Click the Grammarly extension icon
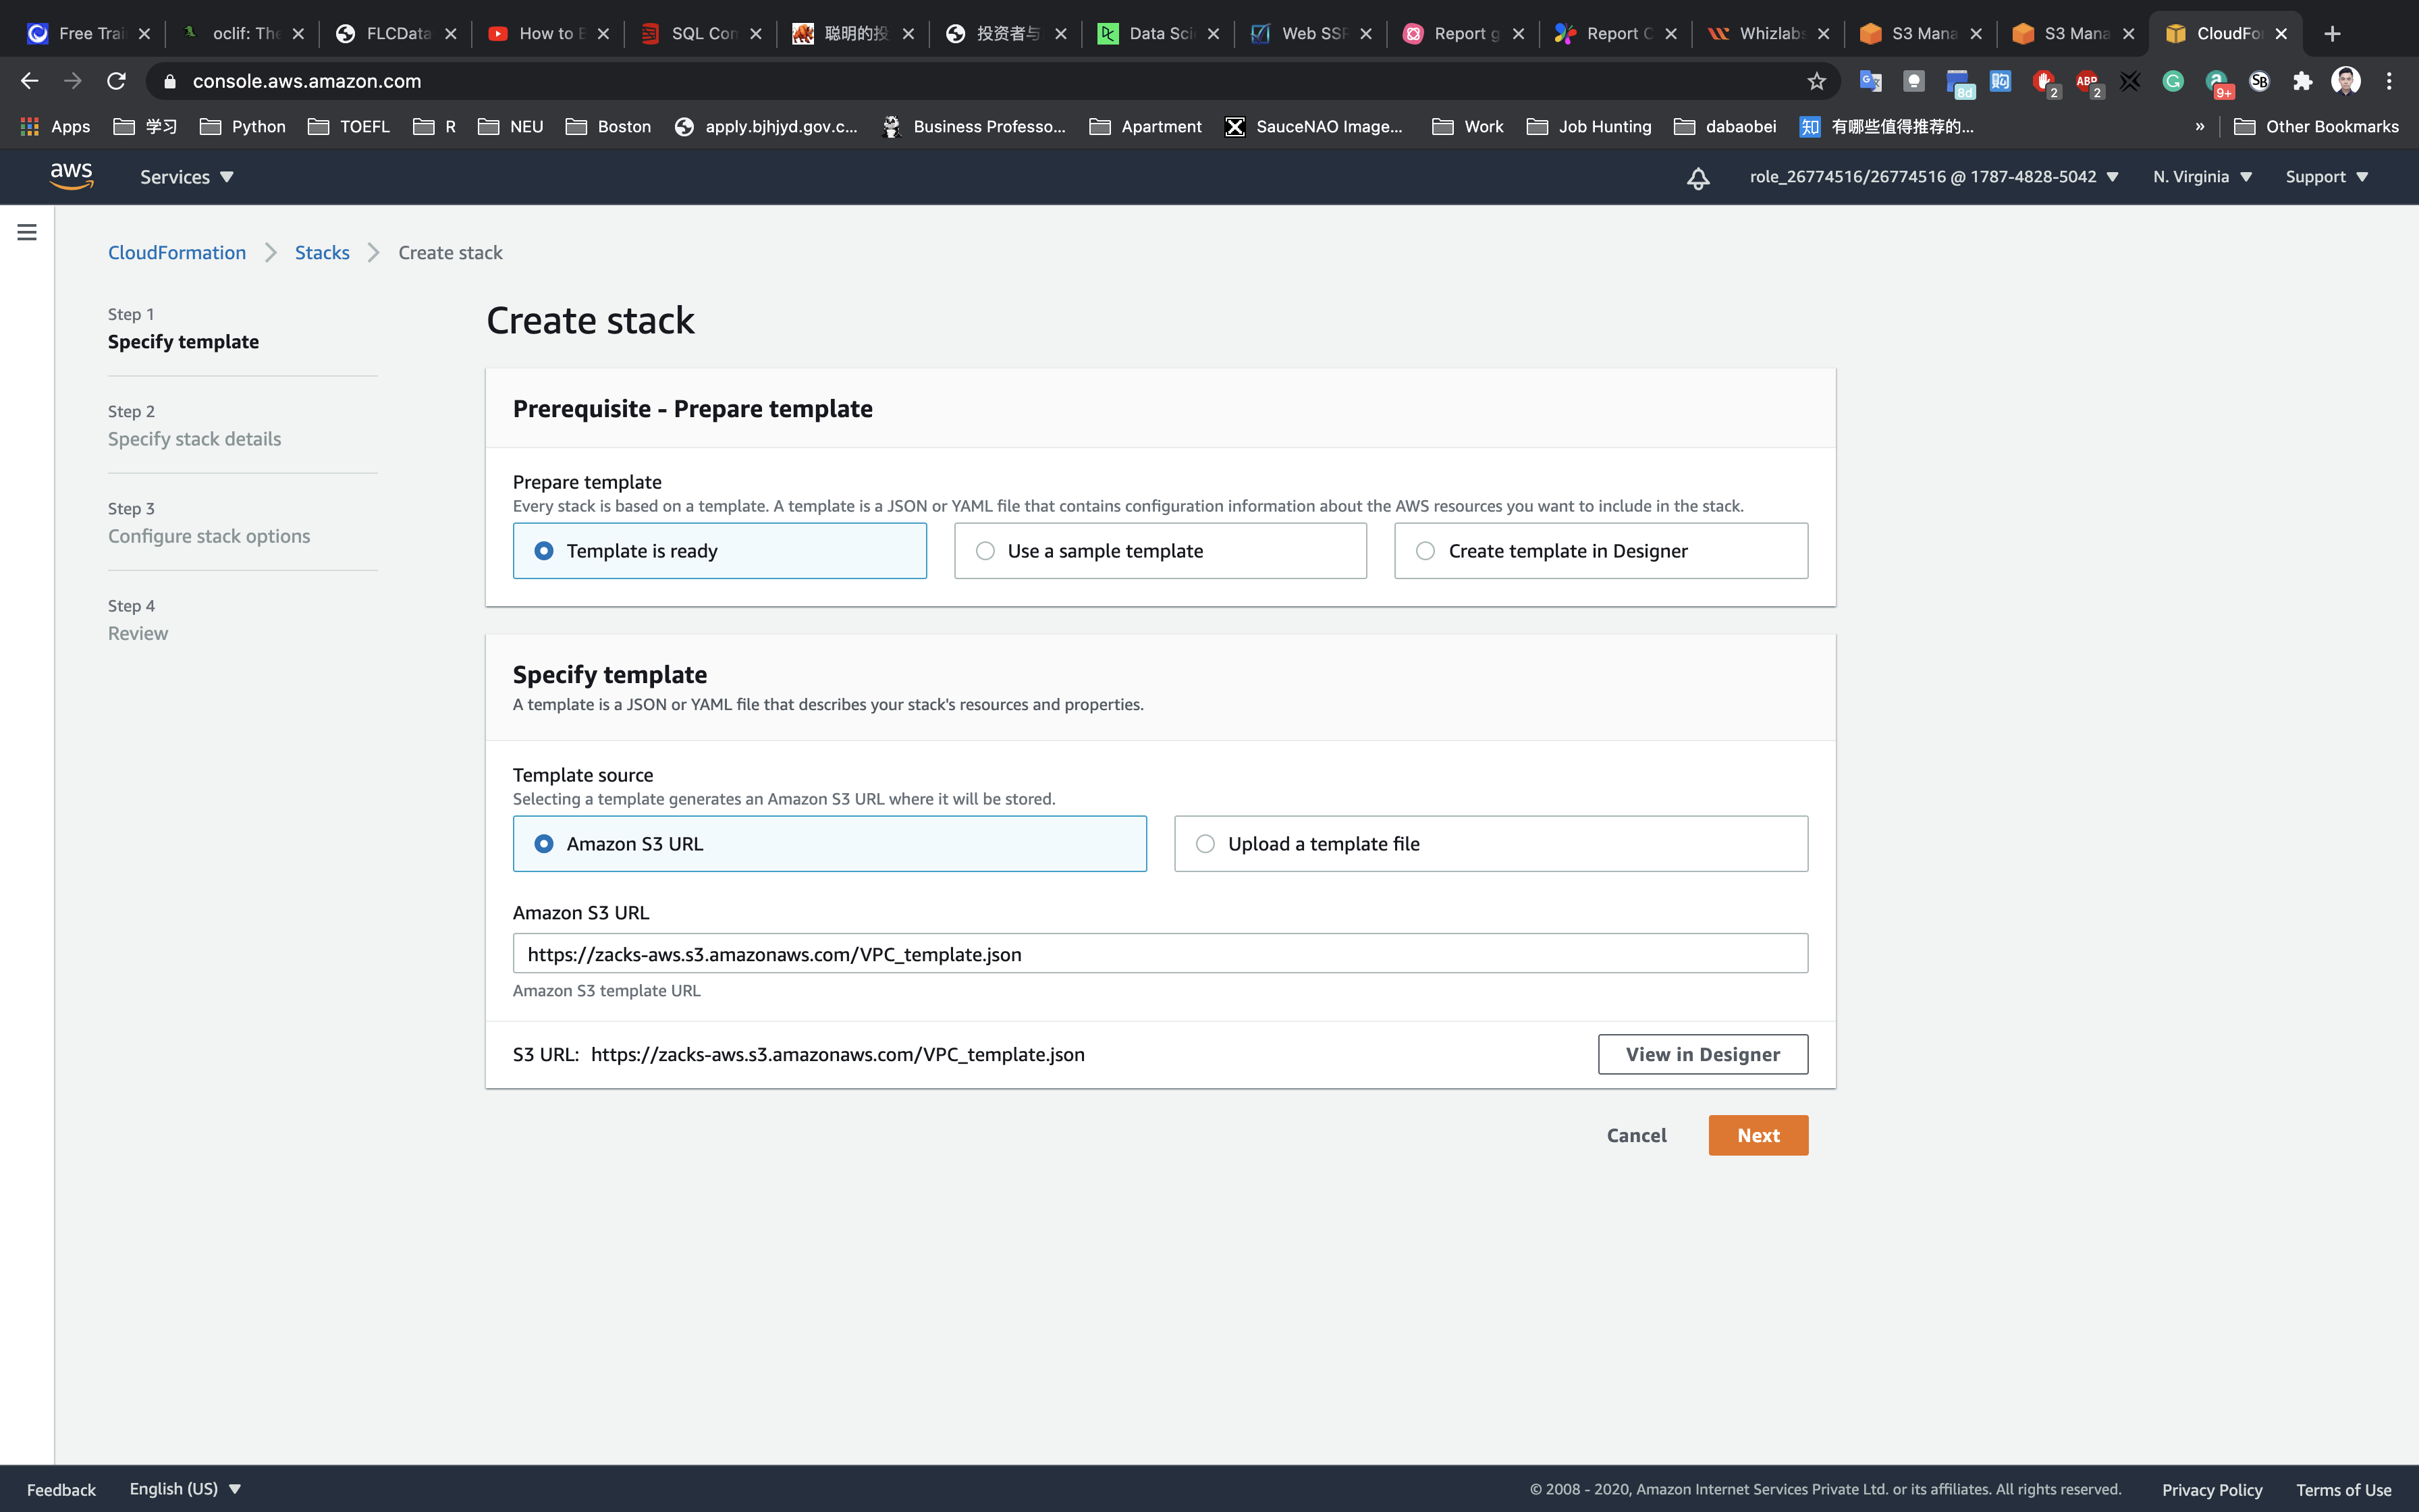 2172,81
